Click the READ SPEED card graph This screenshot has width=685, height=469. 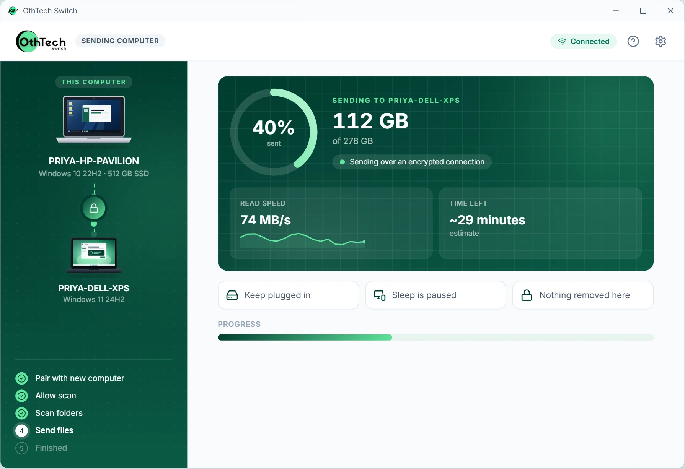pos(302,240)
